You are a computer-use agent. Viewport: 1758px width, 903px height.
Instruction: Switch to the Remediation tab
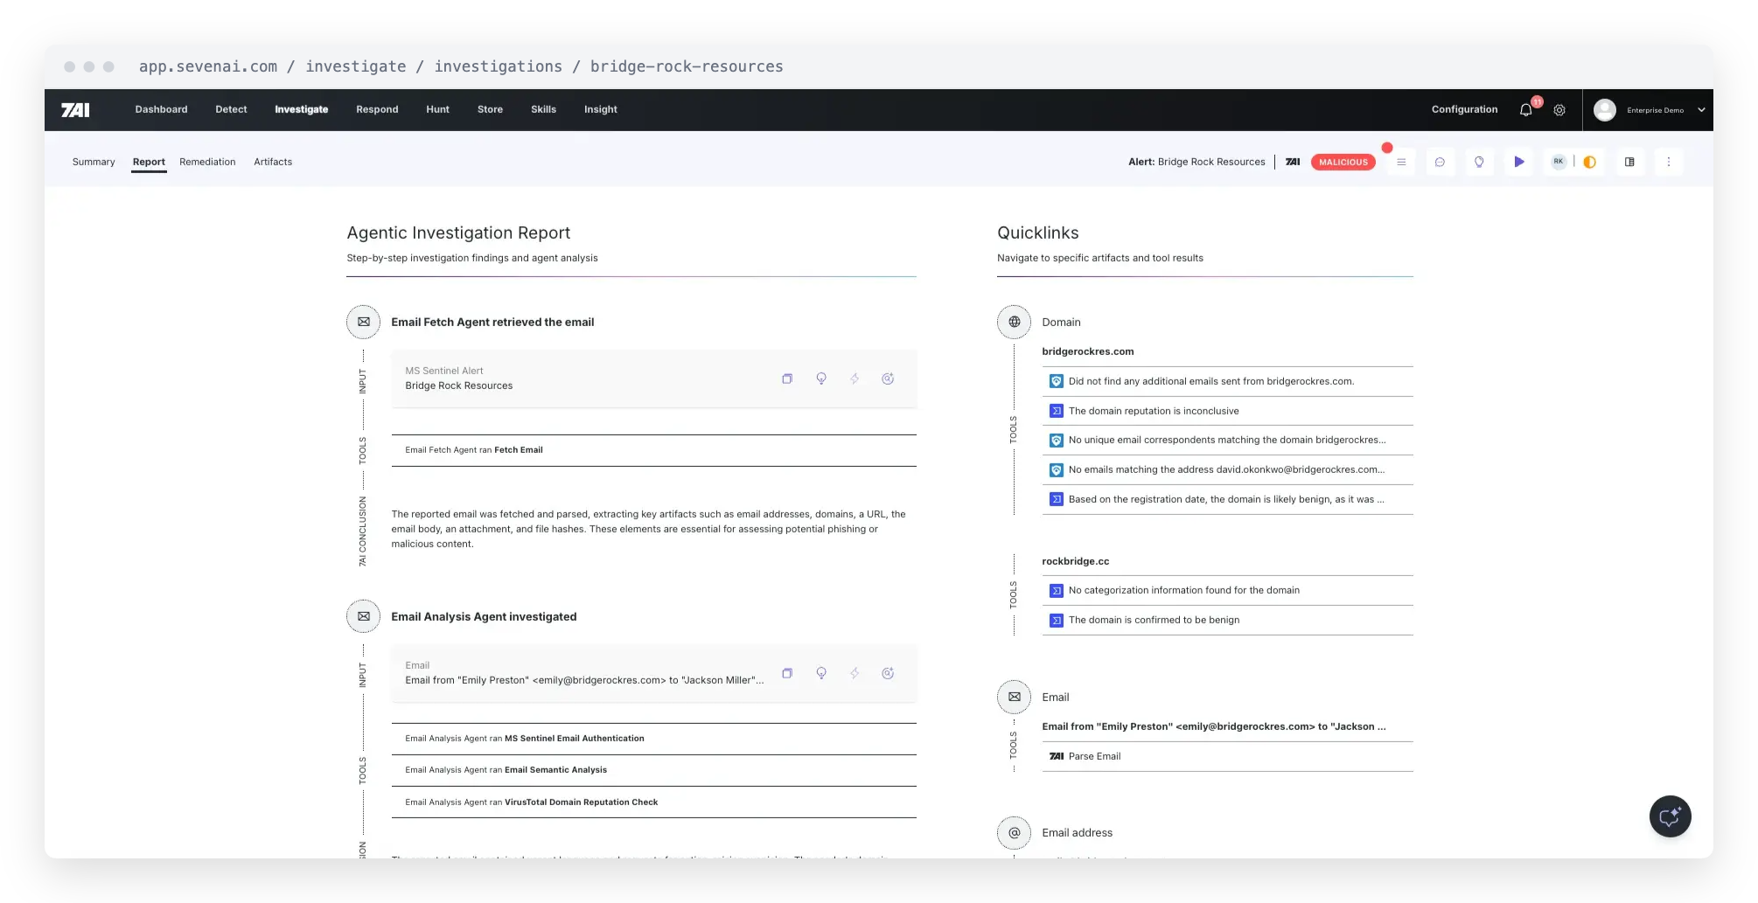click(207, 162)
